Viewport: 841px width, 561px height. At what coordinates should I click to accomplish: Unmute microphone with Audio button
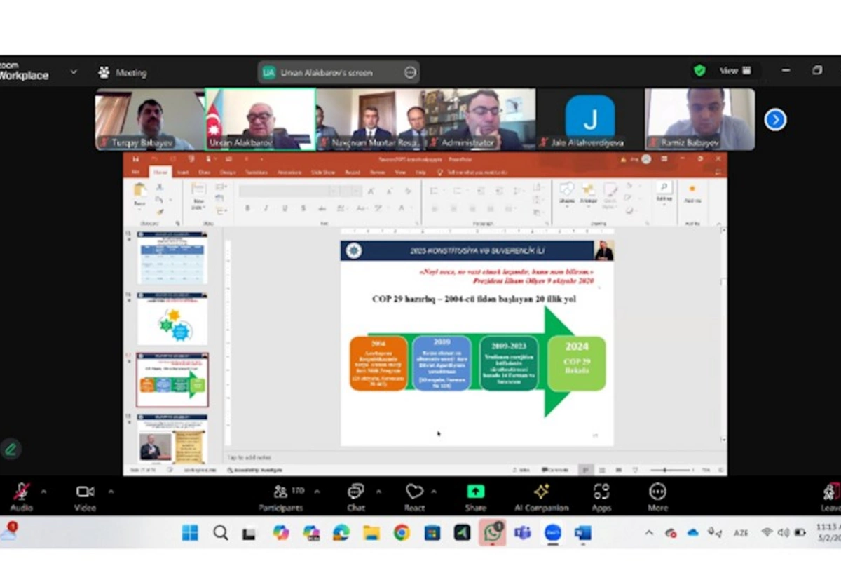pyautogui.click(x=22, y=496)
